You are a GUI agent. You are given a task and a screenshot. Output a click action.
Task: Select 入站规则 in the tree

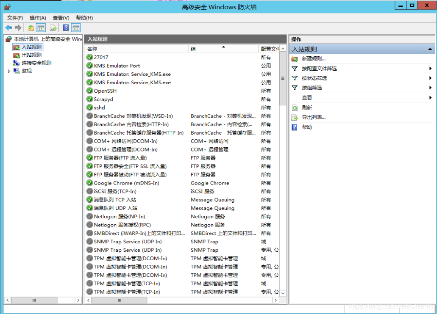(32, 47)
